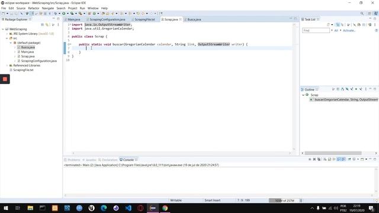This screenshot has height=213, width=379.
Task: Switch to the Java perspective icon
Action: pos(376,14)
